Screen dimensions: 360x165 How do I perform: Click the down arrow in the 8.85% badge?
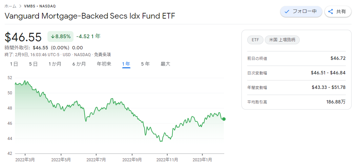(52, 37)
